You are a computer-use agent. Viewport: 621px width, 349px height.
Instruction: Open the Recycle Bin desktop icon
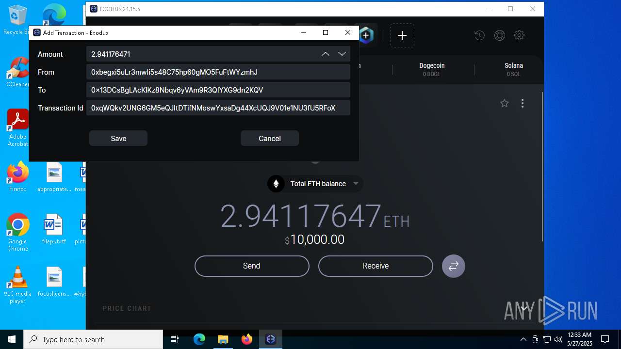tap(17, 20)
